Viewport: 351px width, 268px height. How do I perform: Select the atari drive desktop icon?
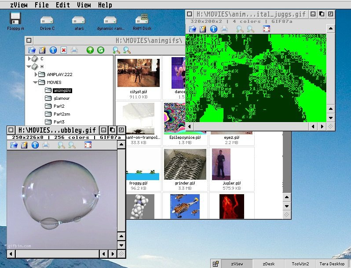(79, 23)
